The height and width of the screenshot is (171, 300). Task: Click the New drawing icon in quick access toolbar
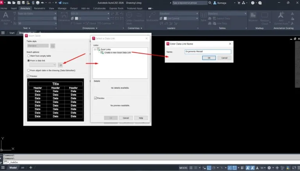pyautogui.click(x=9, y=3)
